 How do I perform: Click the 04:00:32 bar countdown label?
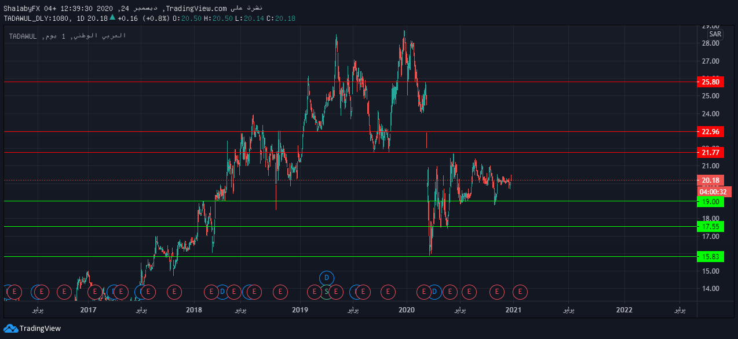coord(714,192)
